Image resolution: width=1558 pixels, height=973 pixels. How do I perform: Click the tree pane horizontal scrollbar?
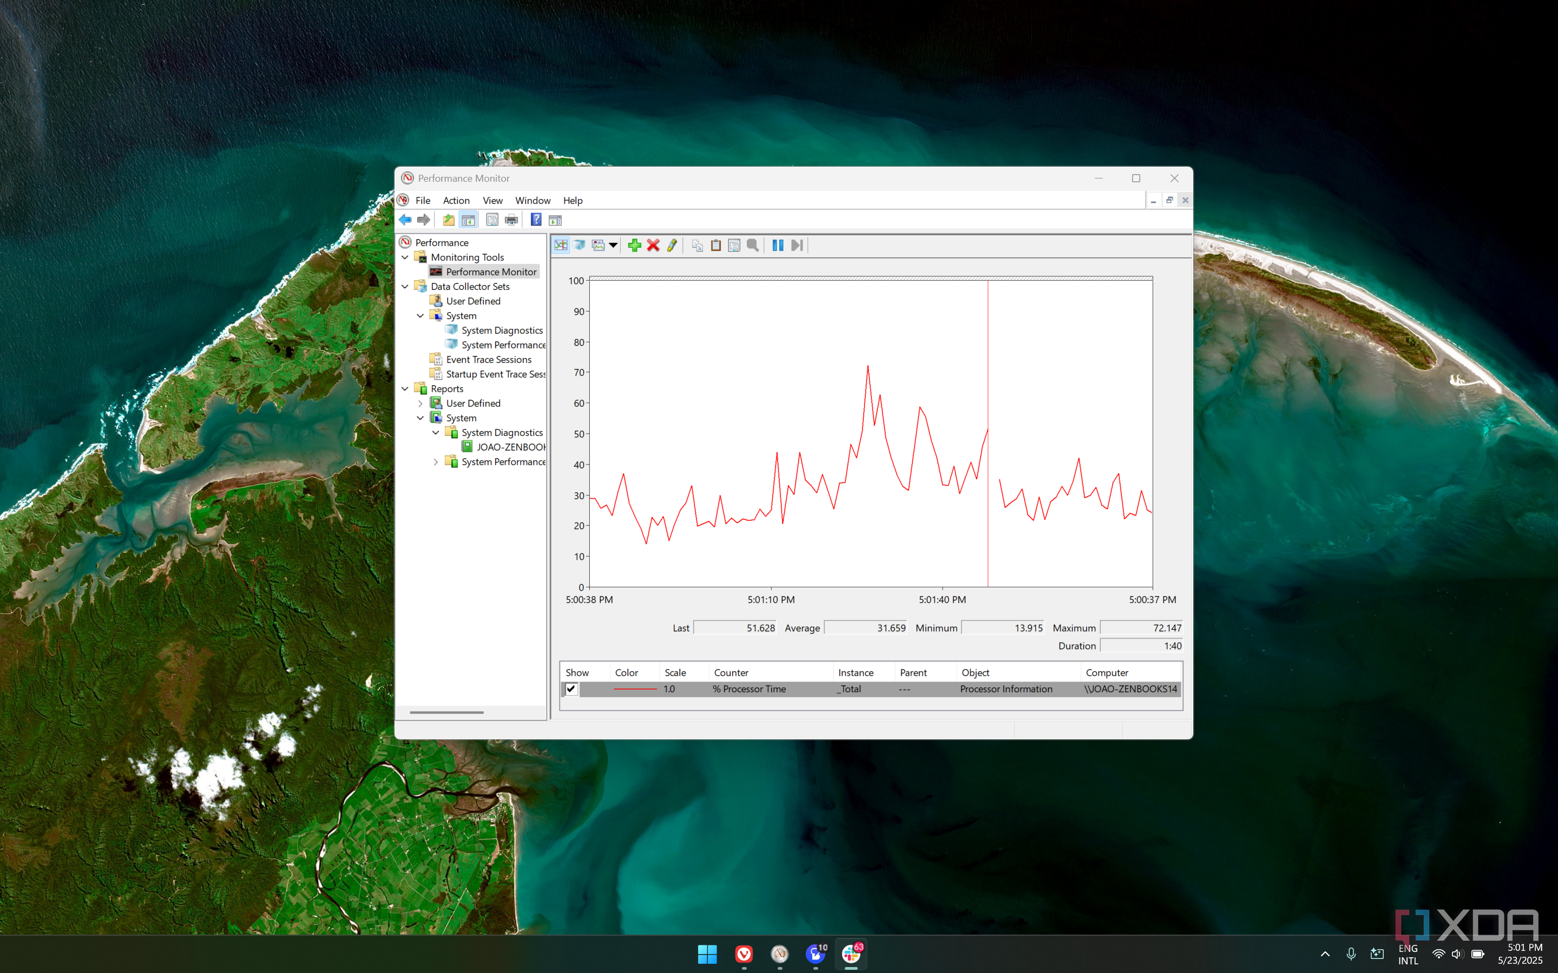point(446,712)
